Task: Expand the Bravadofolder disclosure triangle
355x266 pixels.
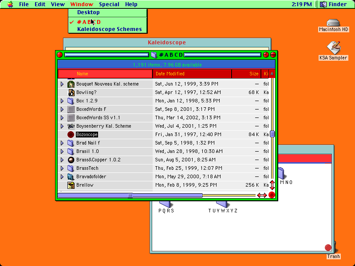Action: click(62, 176)
